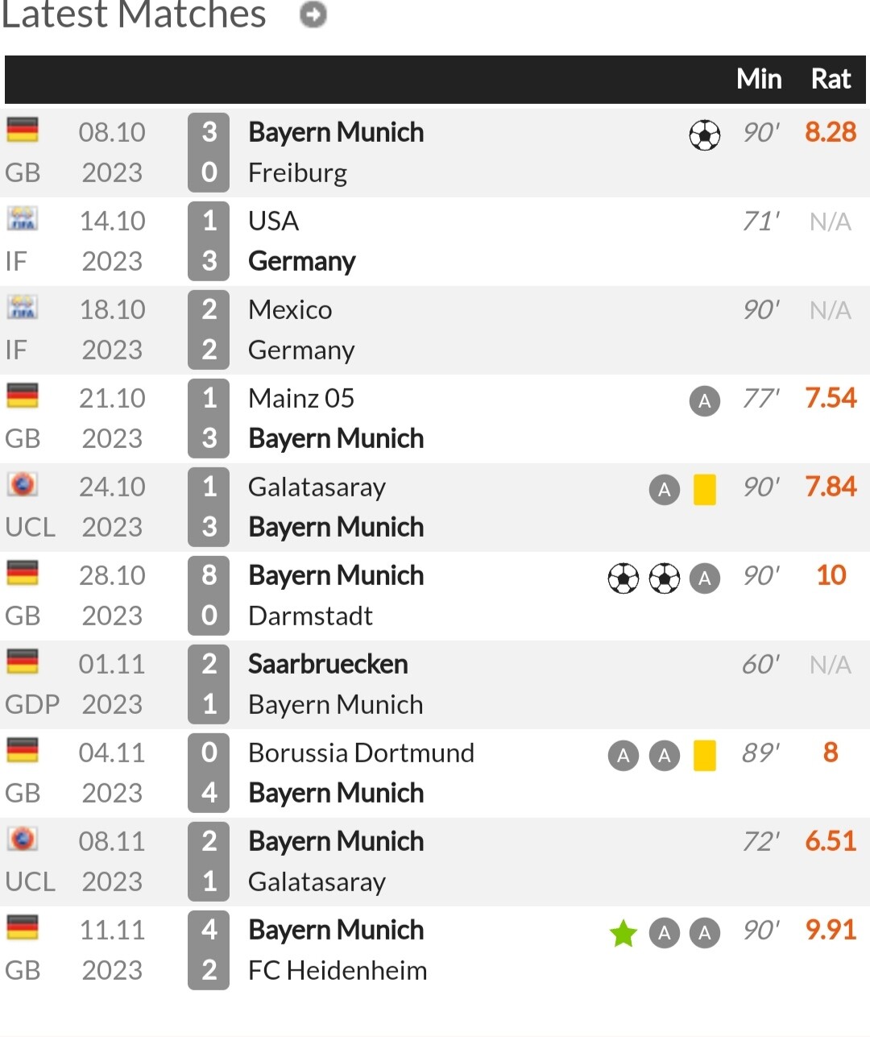Open the Saarbruecken team link
This screenshot has width=870, height=1037.
pyautogui.click(x=328, y=664)
